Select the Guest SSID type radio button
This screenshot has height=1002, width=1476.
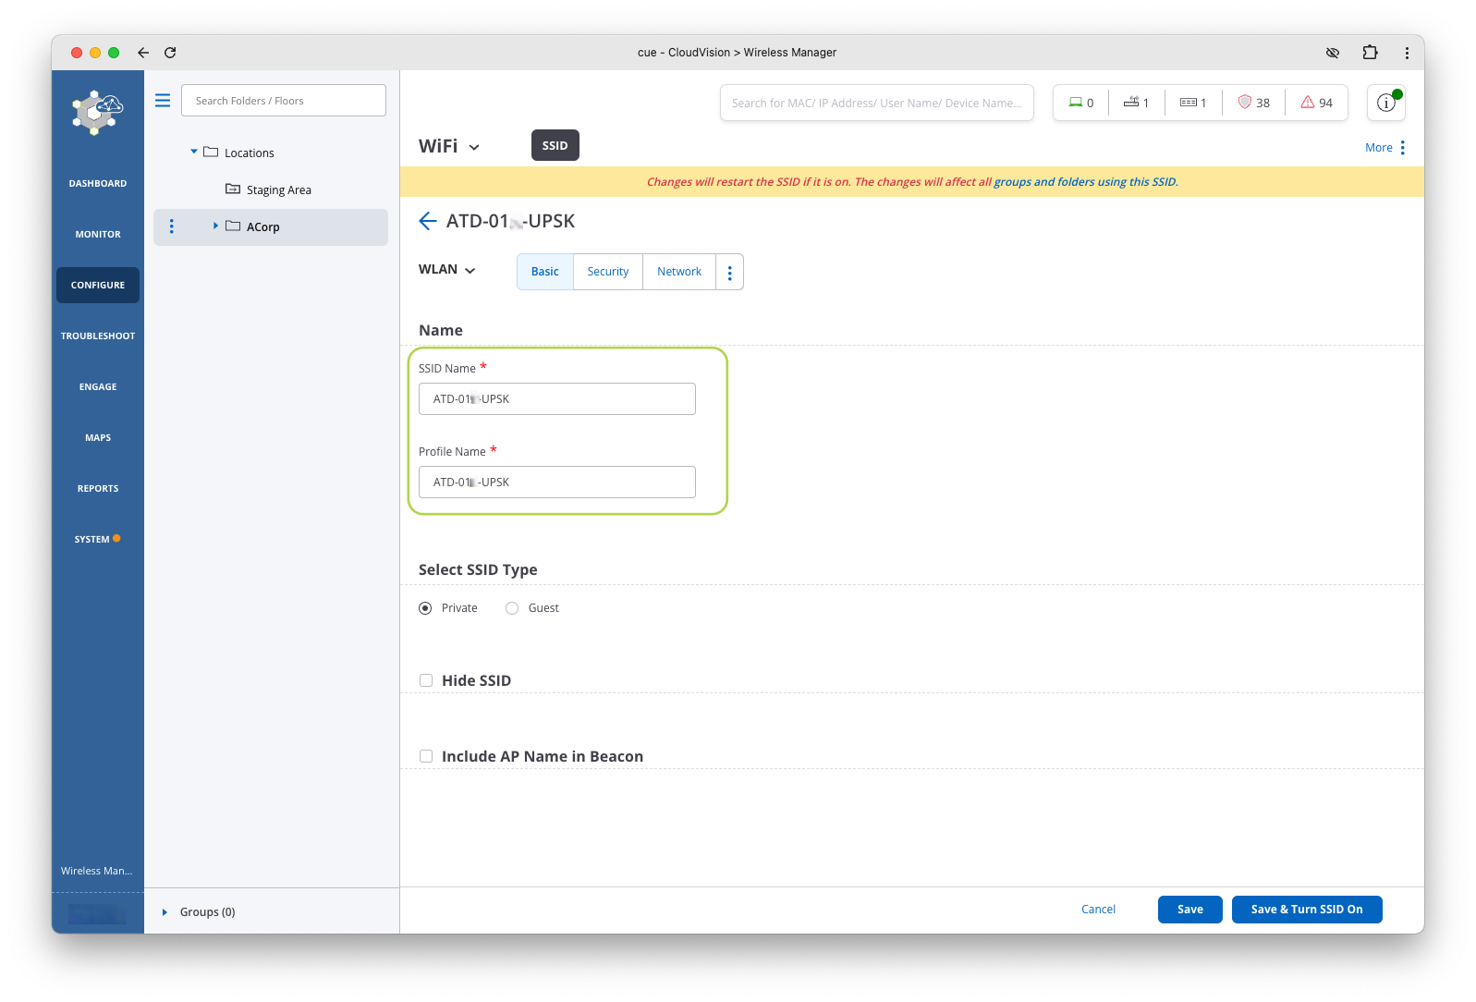pyautogui.click(x=512, y=608)
